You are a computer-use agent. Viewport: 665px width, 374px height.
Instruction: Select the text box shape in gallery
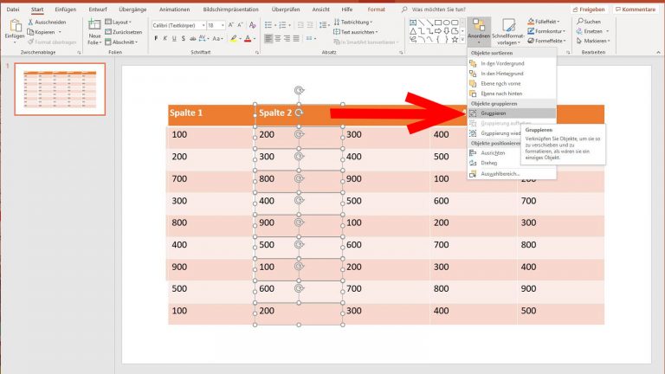coord(413,23)
